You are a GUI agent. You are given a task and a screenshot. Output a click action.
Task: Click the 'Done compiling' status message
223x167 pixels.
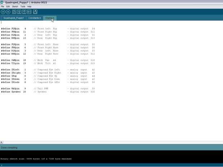pos(9,148)
